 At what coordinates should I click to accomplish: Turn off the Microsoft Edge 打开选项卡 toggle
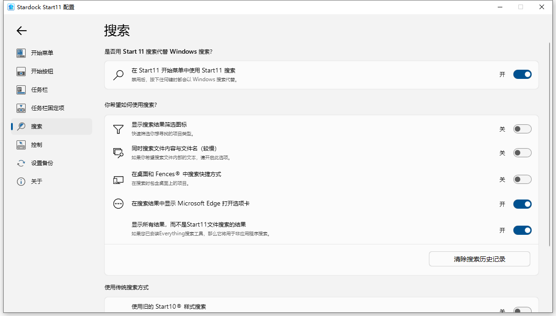tap(522, 204)
